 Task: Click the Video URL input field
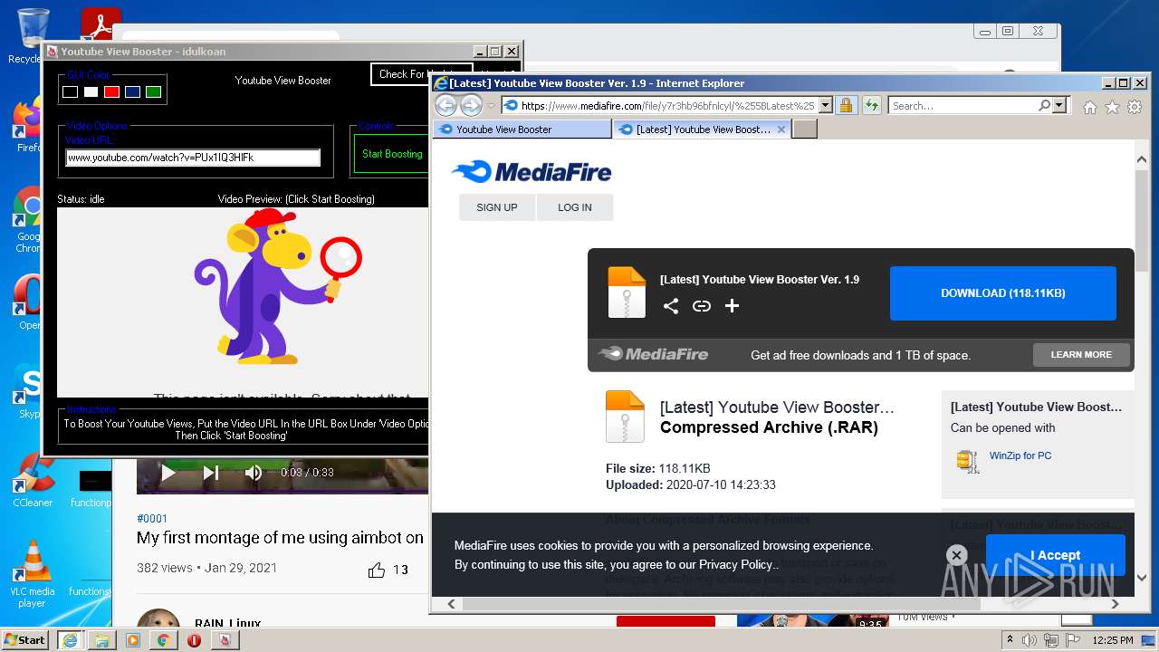click(x=193, y=158)
